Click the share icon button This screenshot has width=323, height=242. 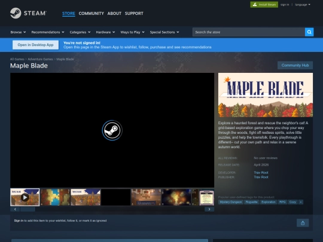pyautogui.click(x=303, y=223)
